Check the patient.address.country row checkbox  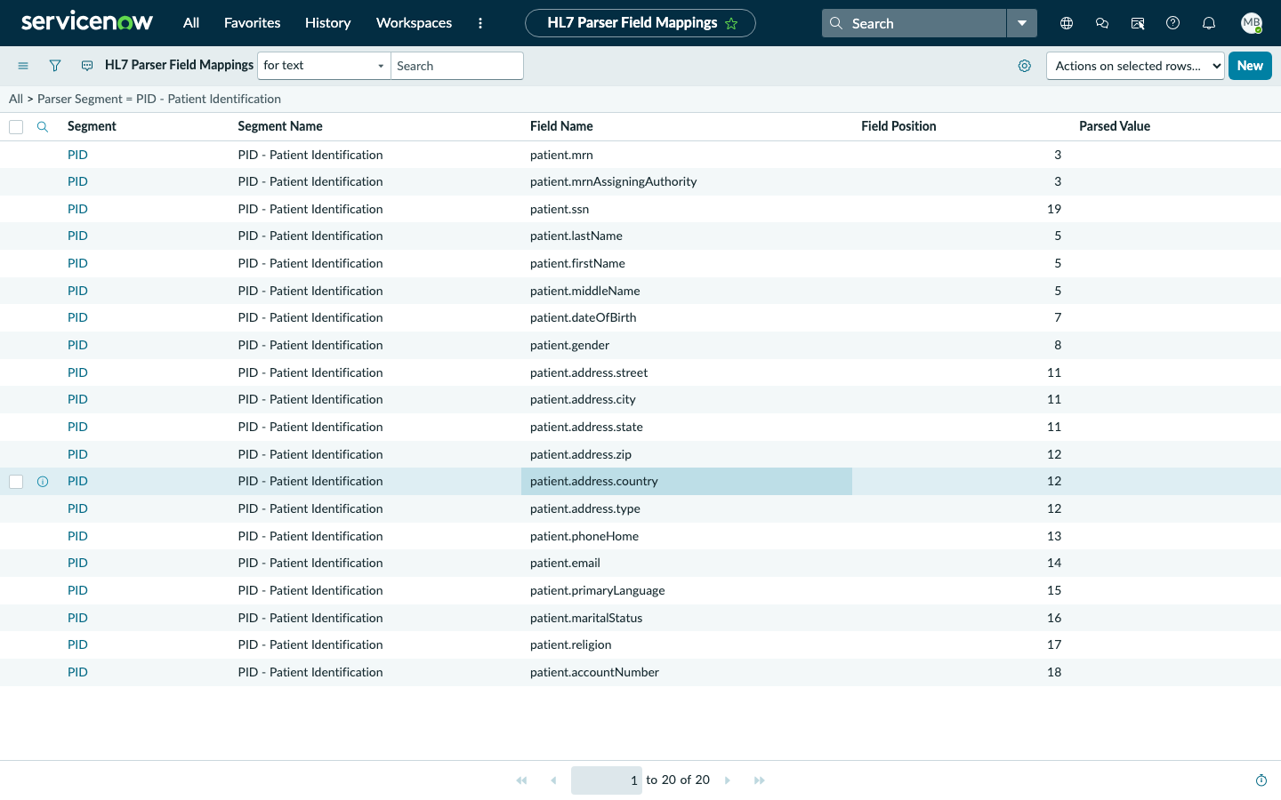point(16,482)
